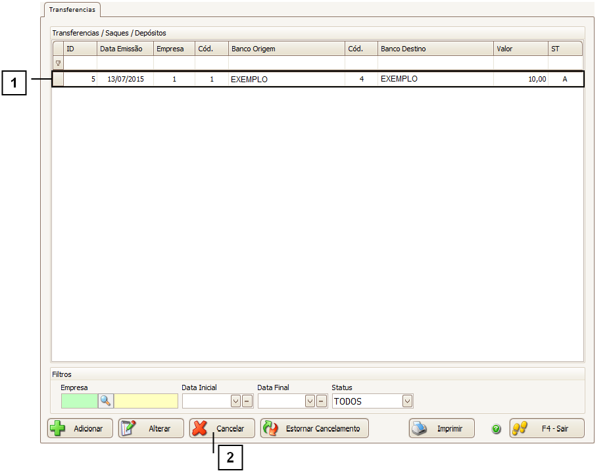Click the green help question mark icon
609x473 pixels.
497,429
